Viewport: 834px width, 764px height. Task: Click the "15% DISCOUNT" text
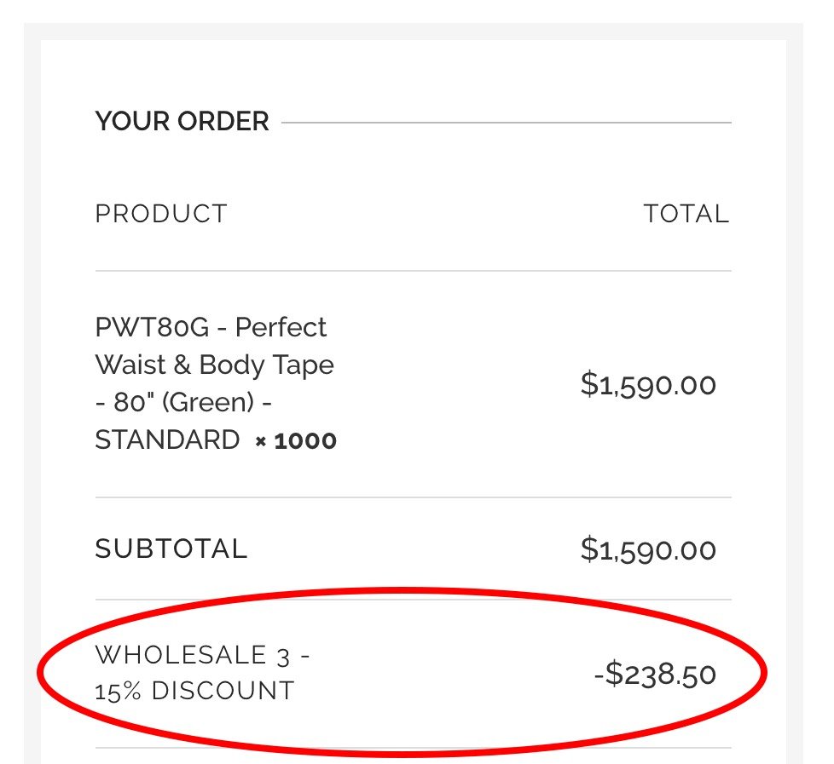194,691
